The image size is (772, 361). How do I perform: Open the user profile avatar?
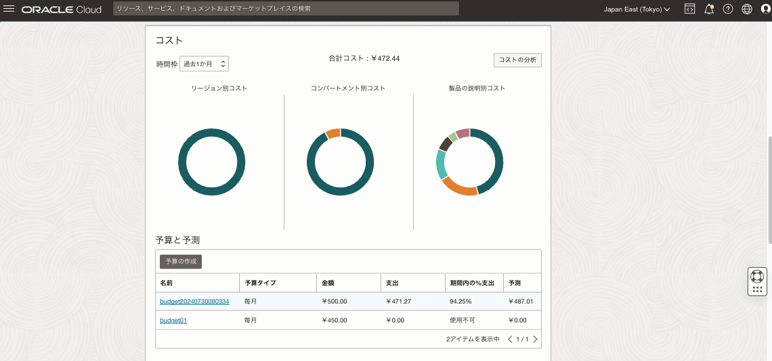[767, 9]
